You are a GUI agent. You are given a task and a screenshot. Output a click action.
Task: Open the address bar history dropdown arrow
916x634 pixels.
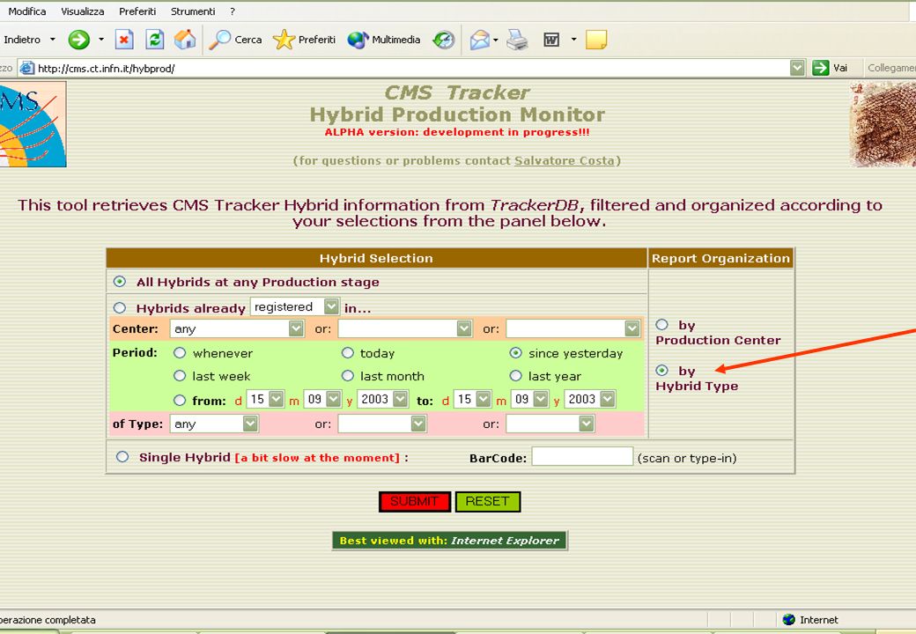coord(797,68)
